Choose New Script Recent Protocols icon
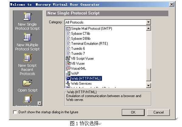Viewport: 182px width, 127px height. (28, 58)
